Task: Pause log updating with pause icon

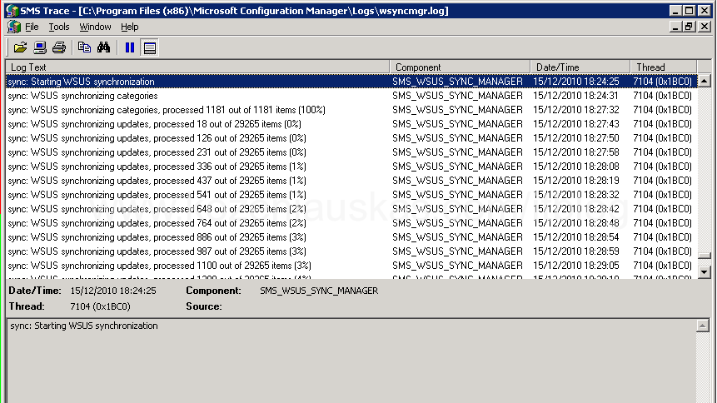Action: click(x=130, y=47)
